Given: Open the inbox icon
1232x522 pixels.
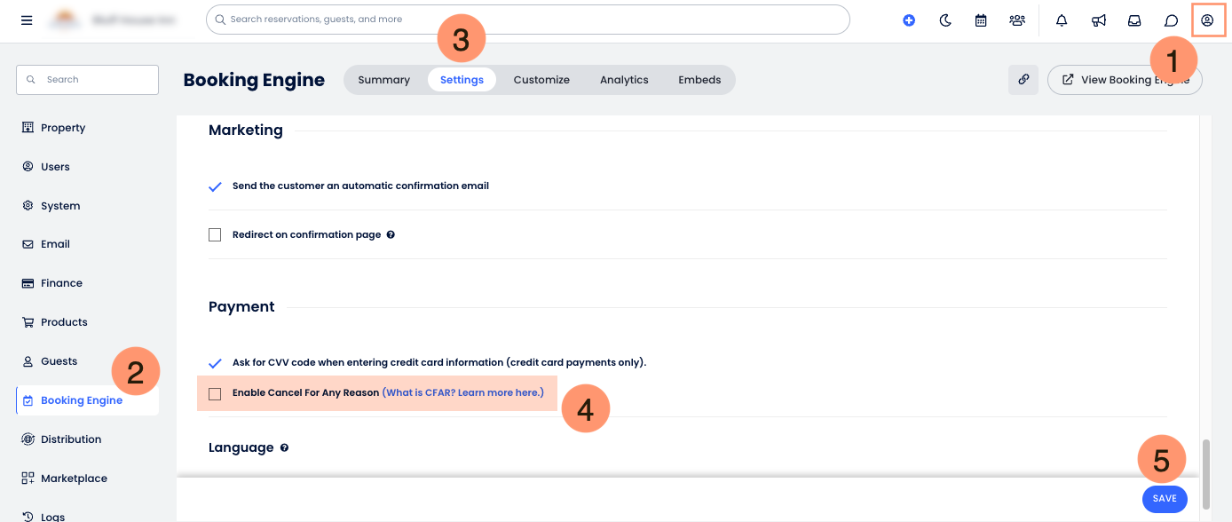Looking at the screenshot, I should (x=1134, y=20).
